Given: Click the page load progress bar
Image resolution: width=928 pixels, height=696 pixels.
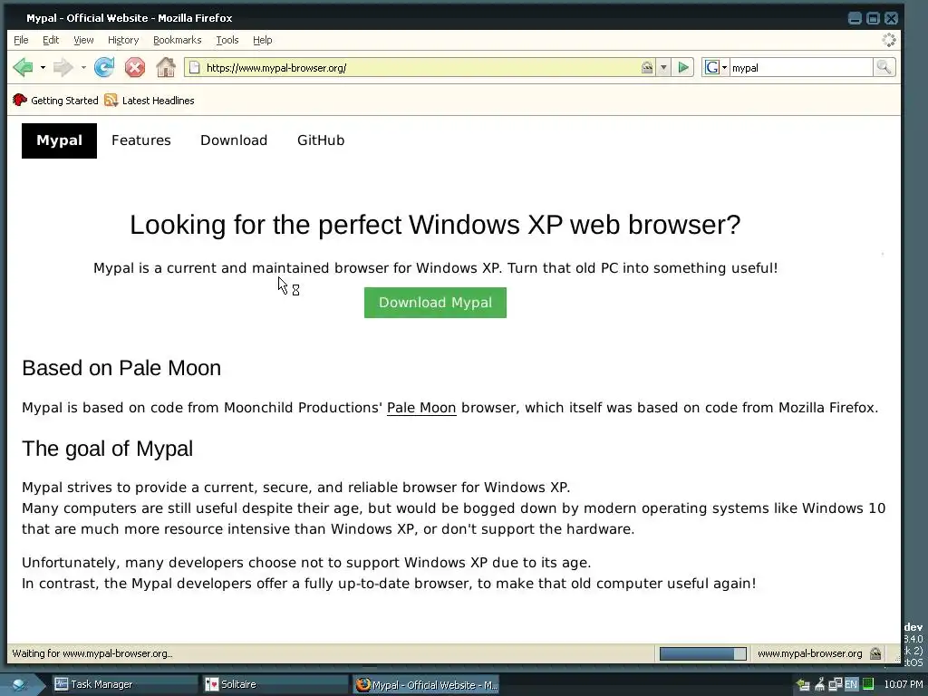Looking at the screenshot, I should 702,653.
